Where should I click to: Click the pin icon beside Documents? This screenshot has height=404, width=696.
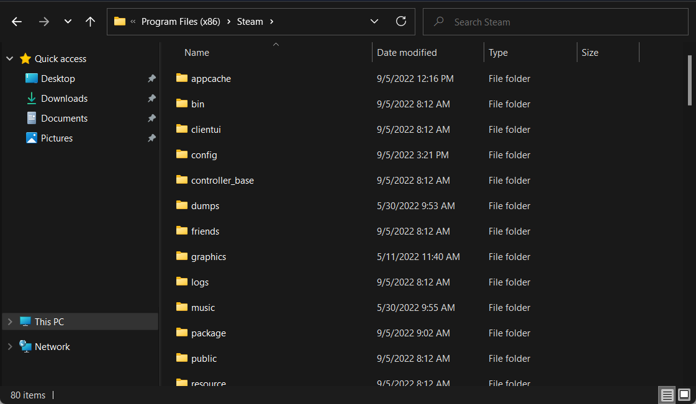(x=152, y=119)
